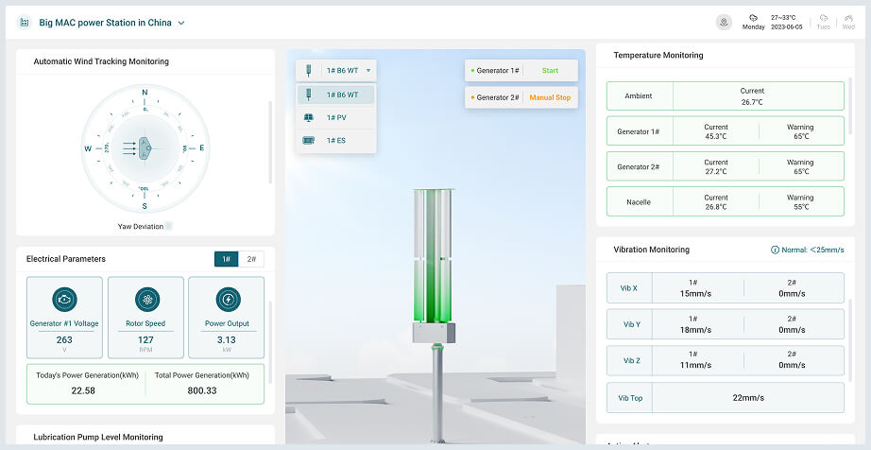This screenshot has height=450, width=871.
Task: Click the turbine nacelle in wind compass
Action: [145, 147]
